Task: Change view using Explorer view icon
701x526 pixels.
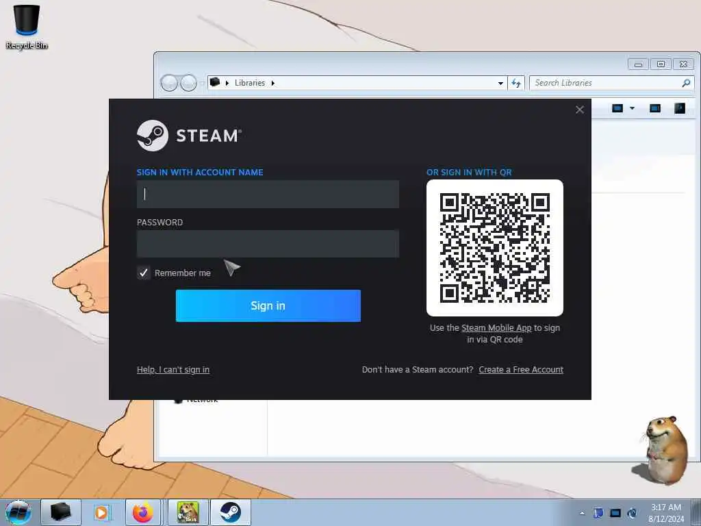Action: coord(617,108)
